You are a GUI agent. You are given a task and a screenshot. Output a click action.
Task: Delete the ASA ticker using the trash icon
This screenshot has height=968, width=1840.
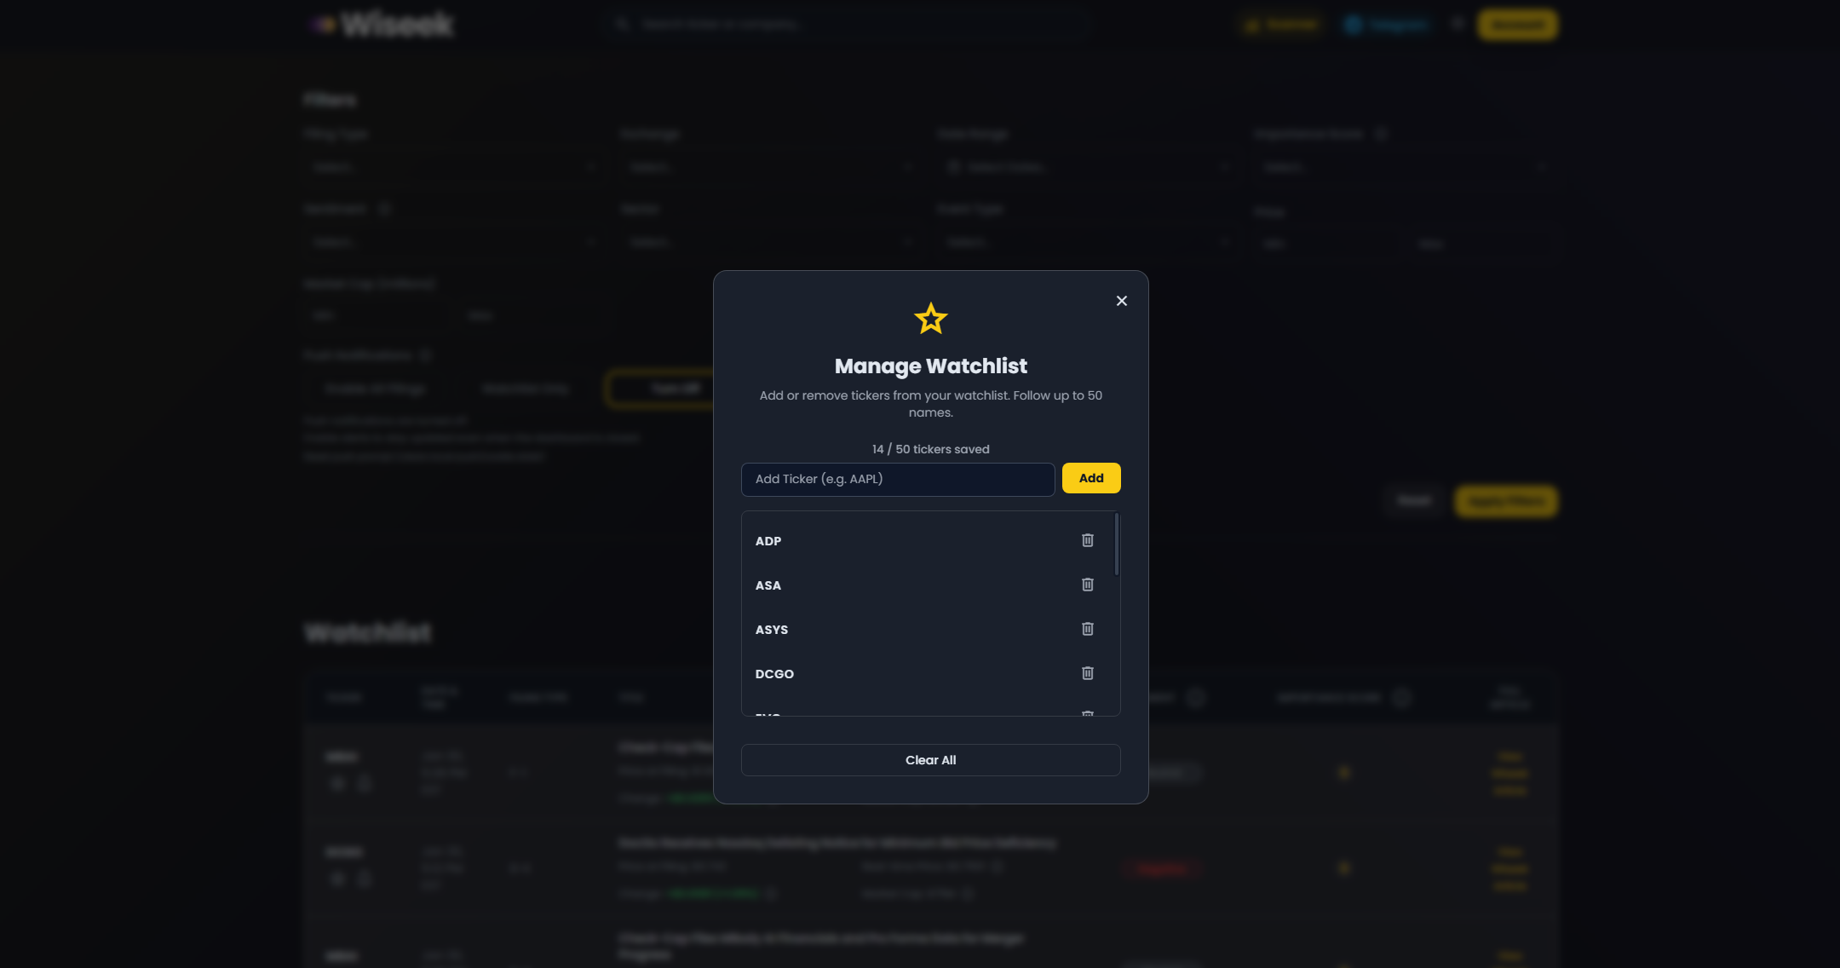pos(1087,585)
